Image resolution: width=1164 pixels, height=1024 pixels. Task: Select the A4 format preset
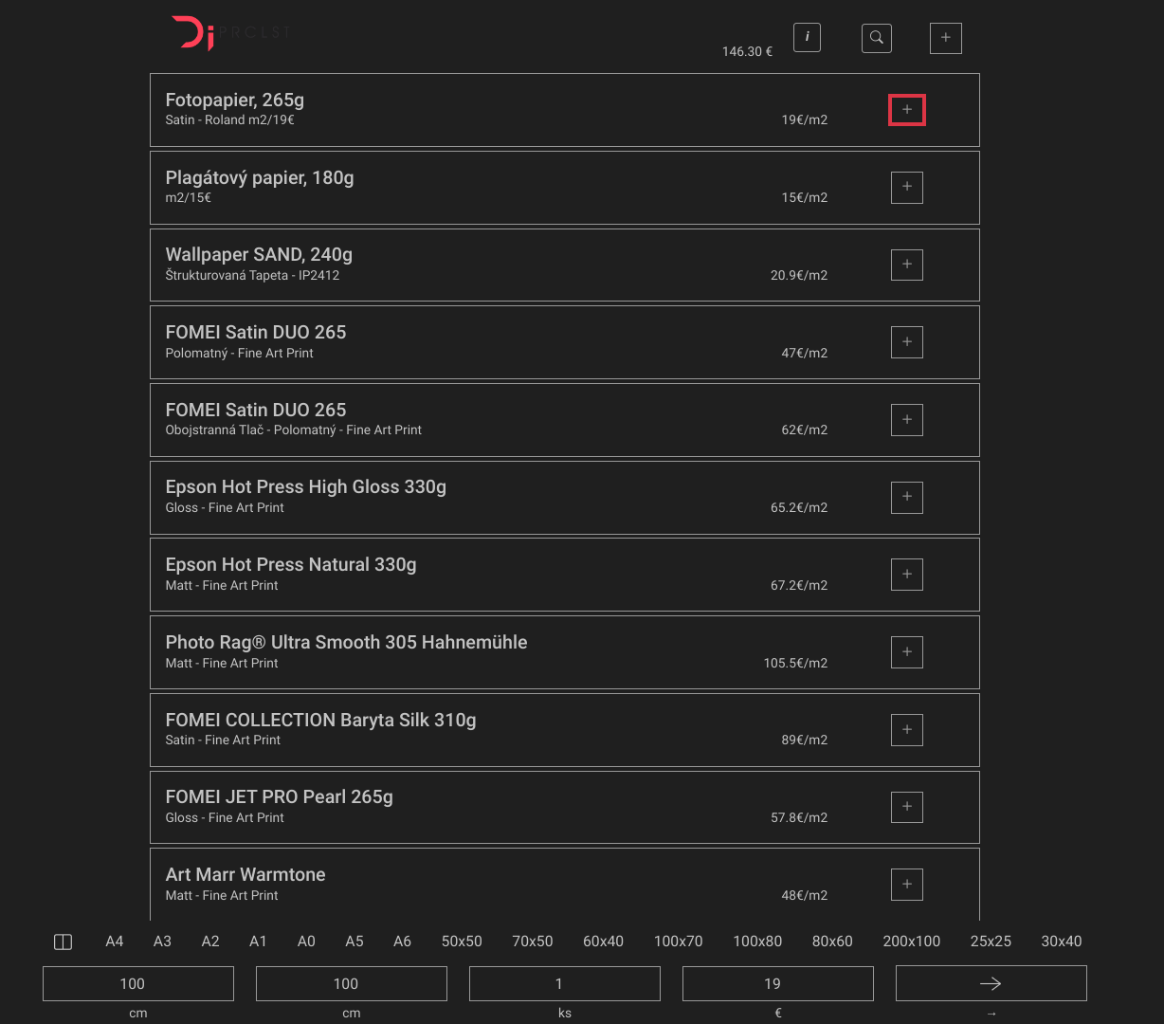(115, 942)
